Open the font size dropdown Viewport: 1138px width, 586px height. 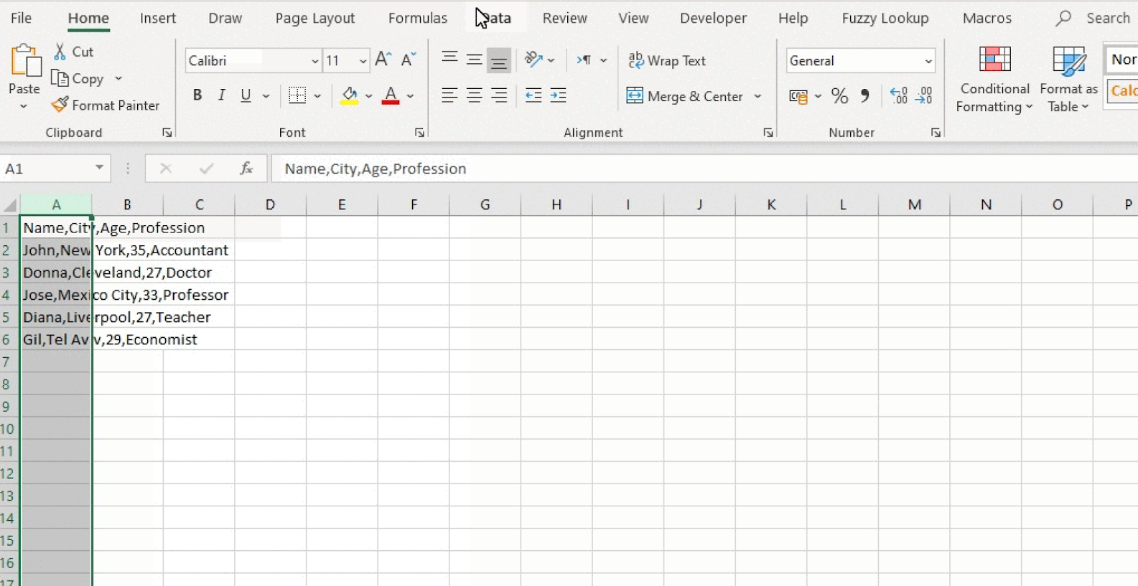(x=363, y=61)
